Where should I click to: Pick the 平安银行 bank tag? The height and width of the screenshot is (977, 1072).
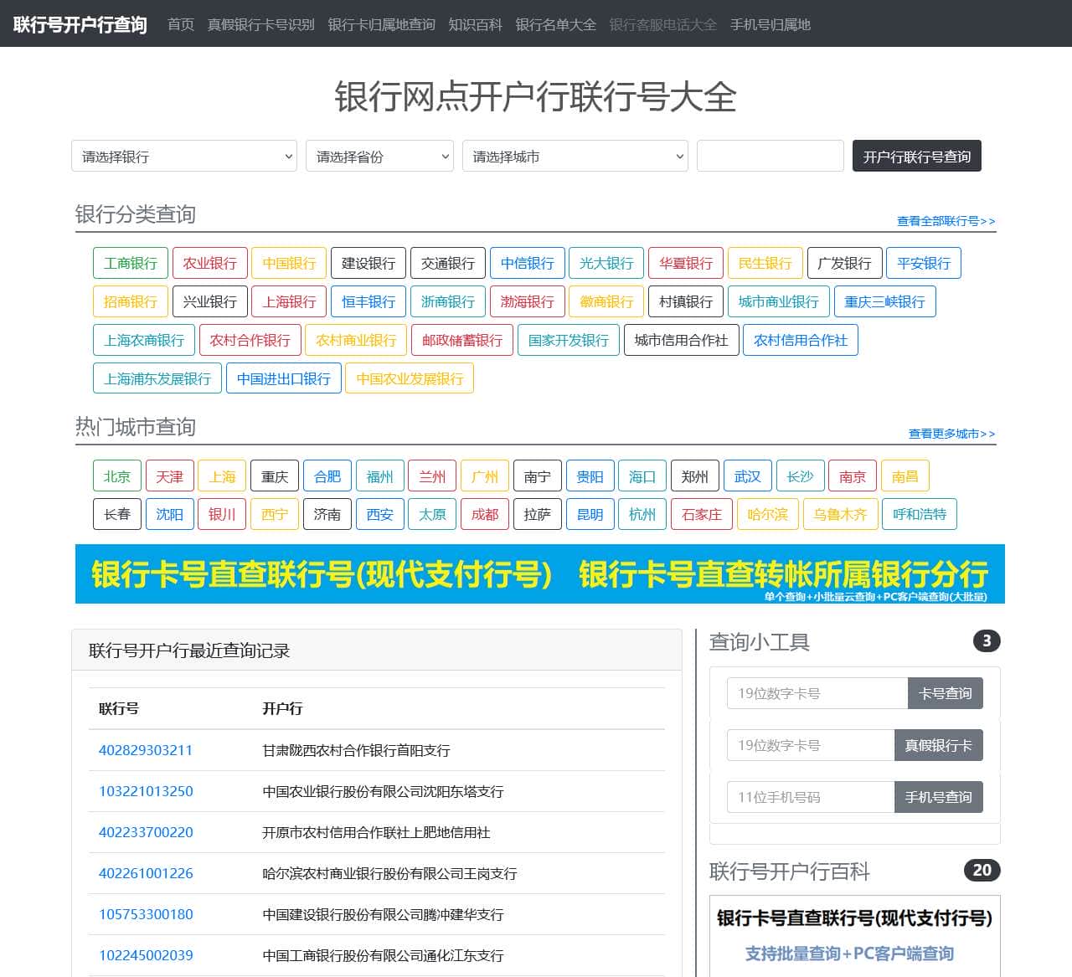pos(924,263)
